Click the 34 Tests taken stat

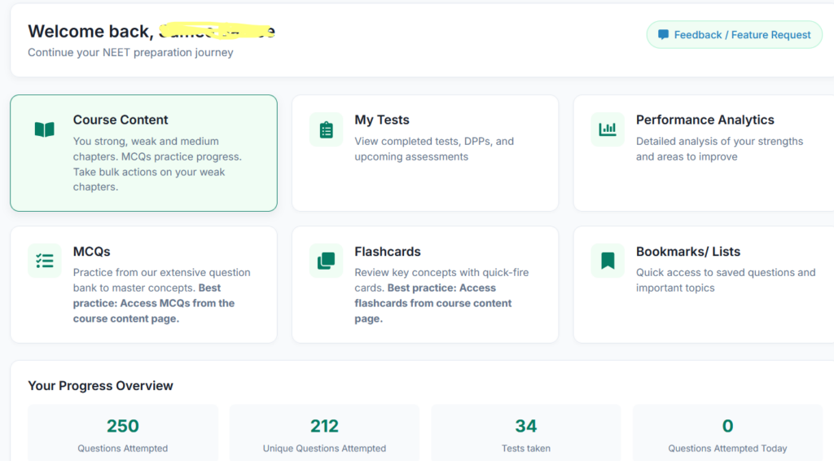(x=526, y=432)
